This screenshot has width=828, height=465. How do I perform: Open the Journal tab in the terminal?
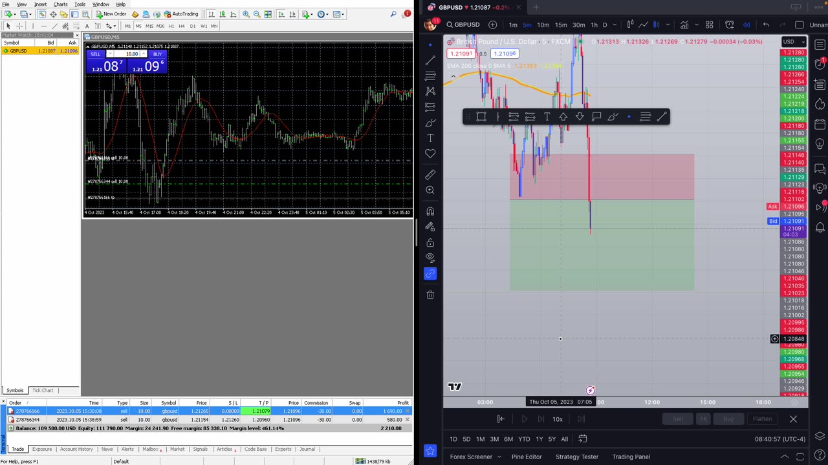pyautogui.click(x=307, y=449)
